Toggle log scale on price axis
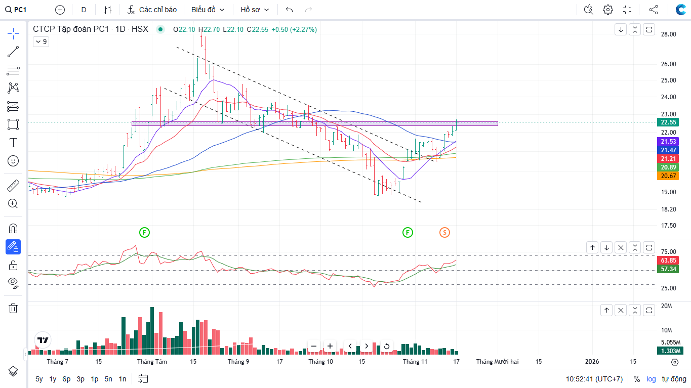This screenshot has height=388, width=691. pyautogui.click(x=651, y=379)
